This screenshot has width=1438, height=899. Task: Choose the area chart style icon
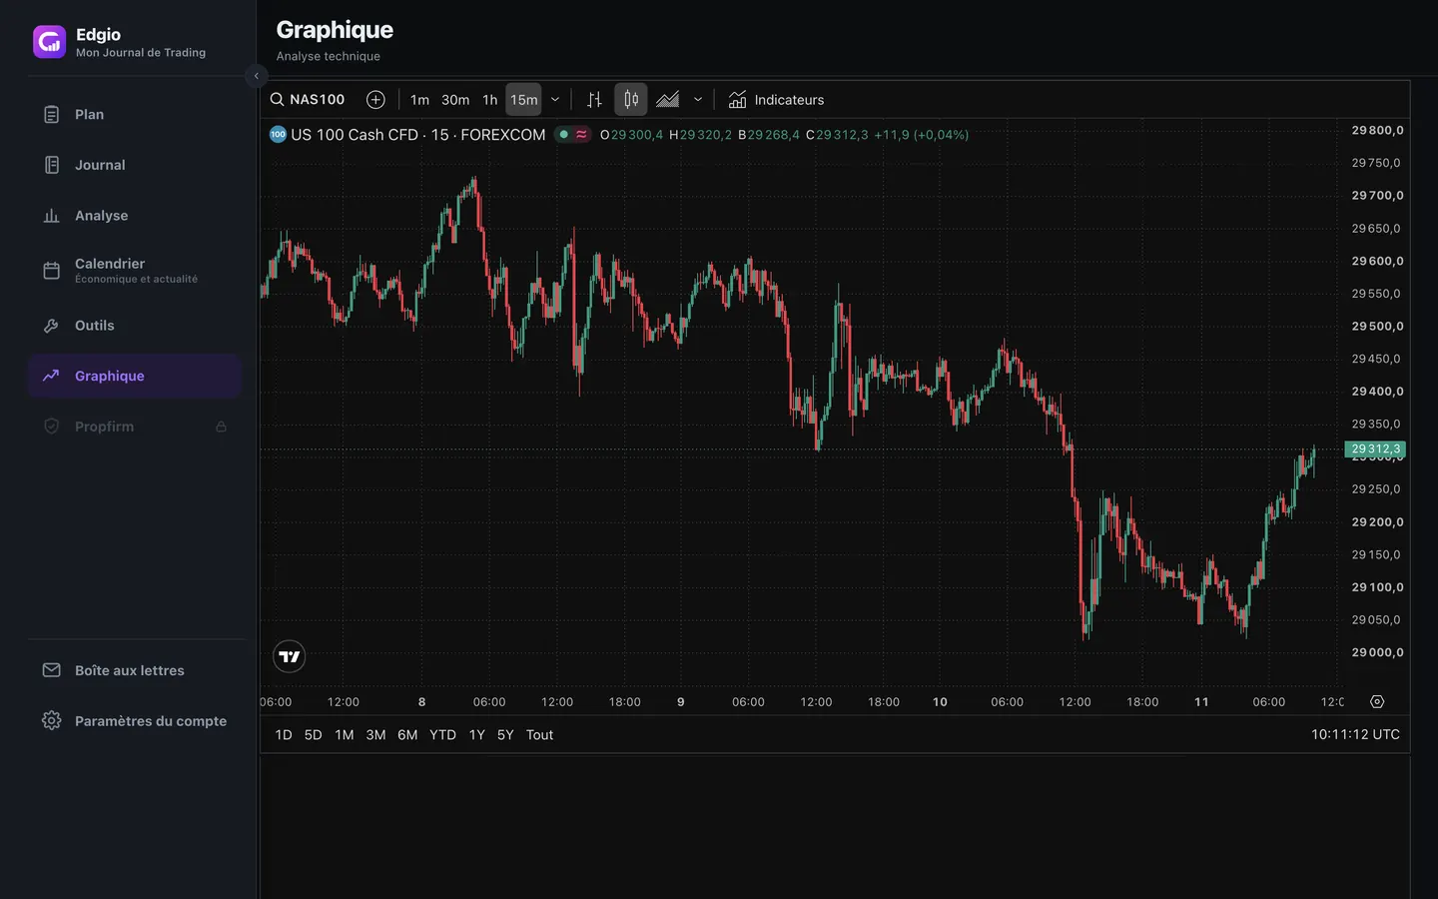(668, 100)
